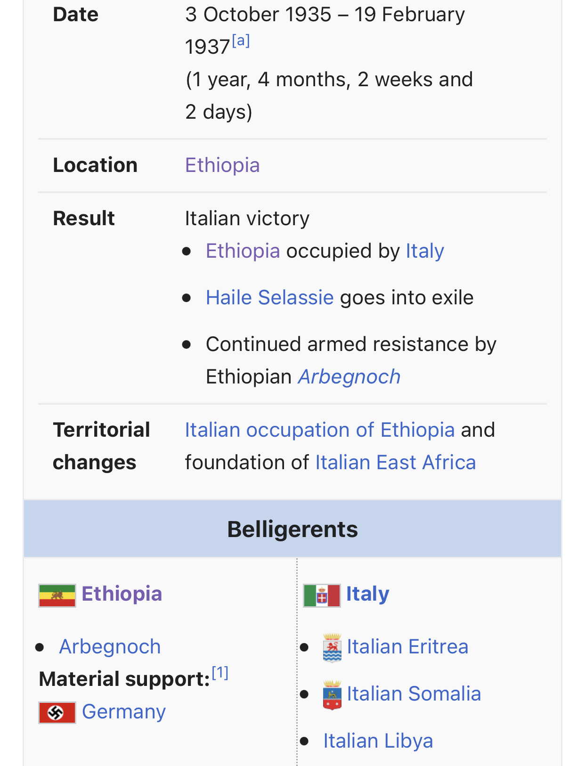The image size is (585, 766).
Task: Click the Italian Somalia coat of arms icon
Action: [332, 695]
